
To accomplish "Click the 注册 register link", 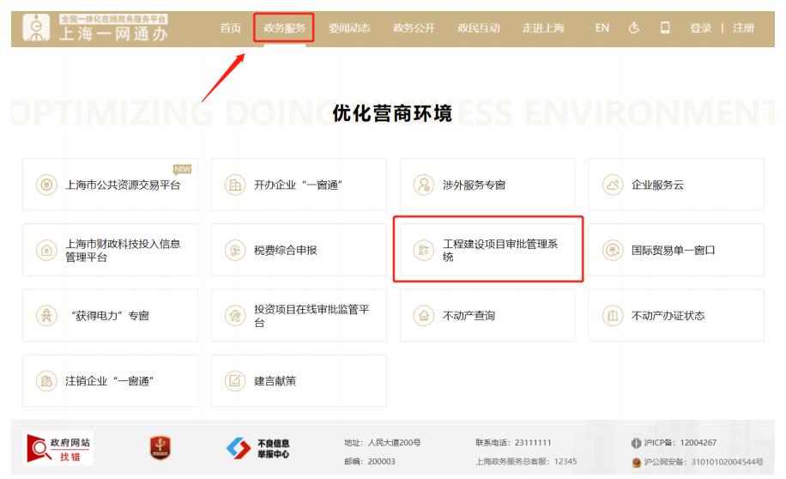I will [743, 27].
